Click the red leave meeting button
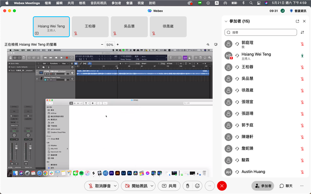311x194 pixels. 222,186
